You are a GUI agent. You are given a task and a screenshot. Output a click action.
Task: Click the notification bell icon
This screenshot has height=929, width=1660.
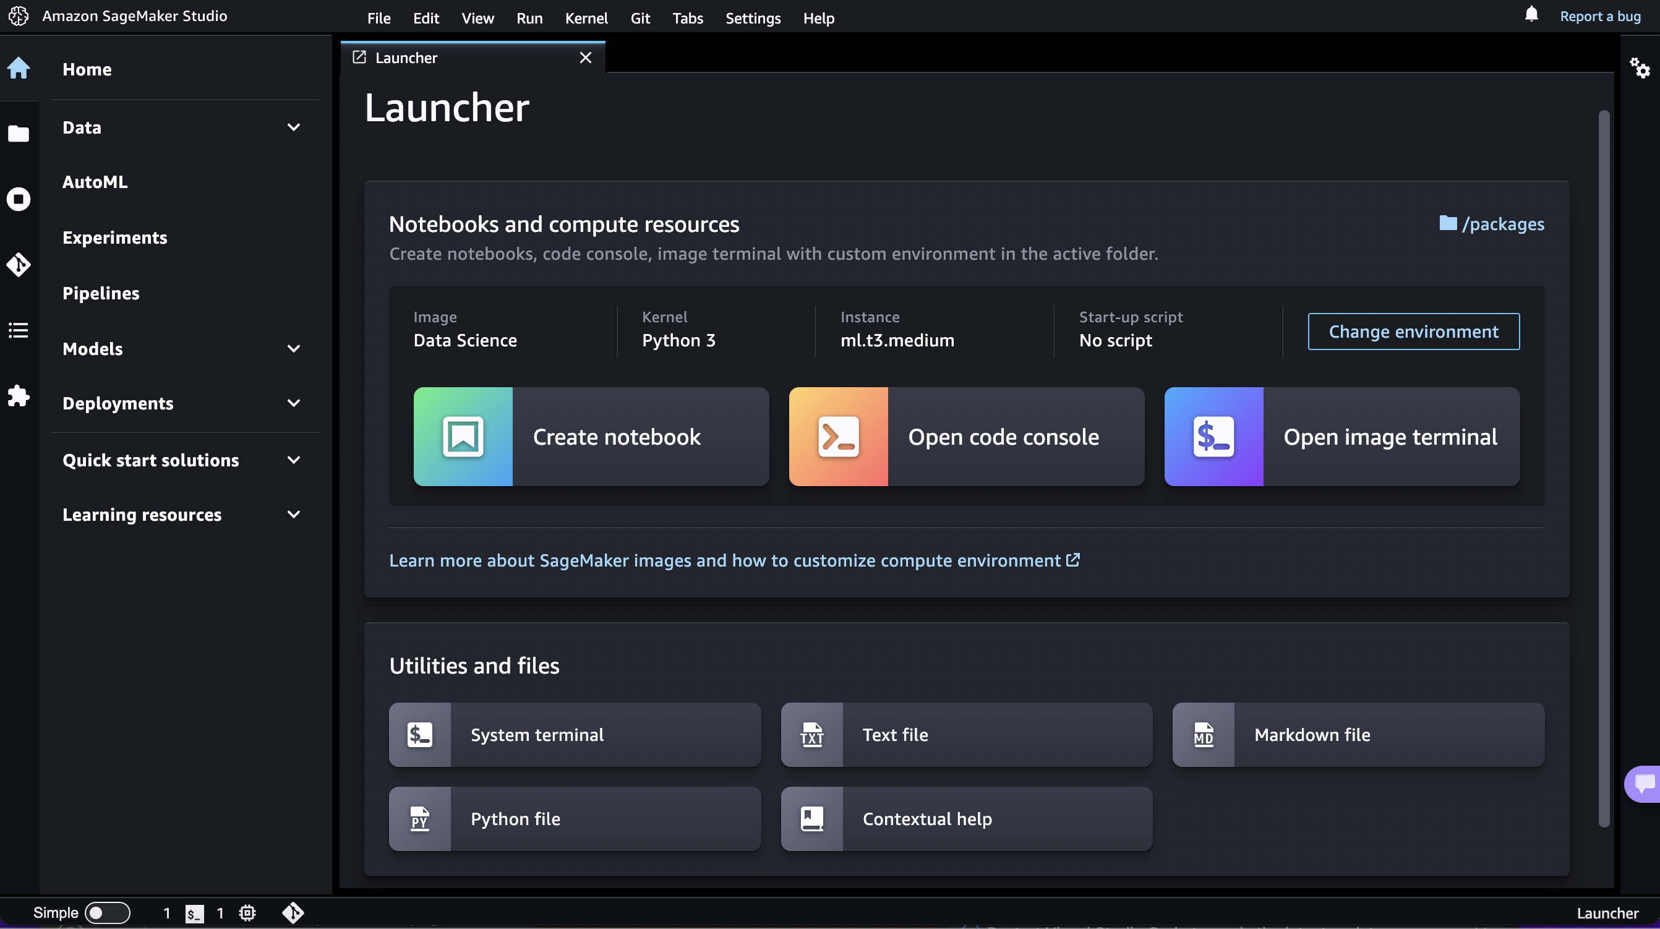(1531, 15)
